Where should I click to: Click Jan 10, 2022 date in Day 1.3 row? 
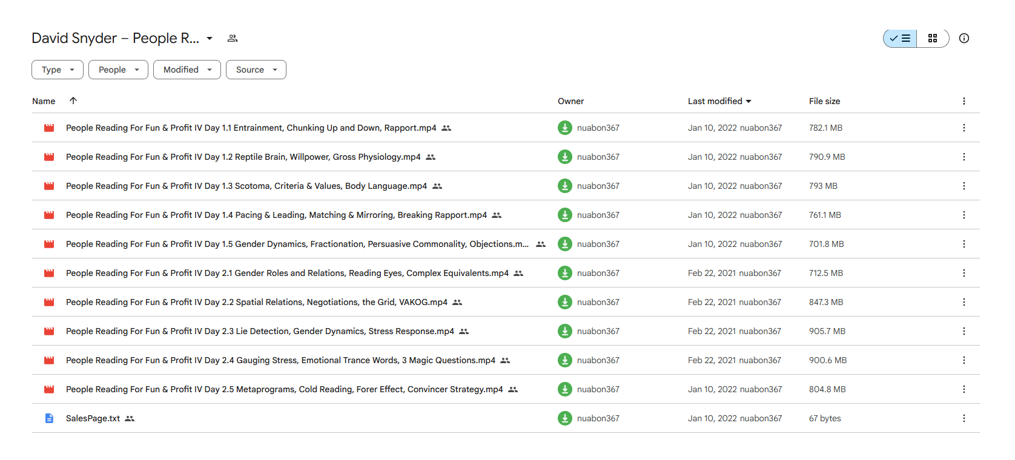point(712,186)
